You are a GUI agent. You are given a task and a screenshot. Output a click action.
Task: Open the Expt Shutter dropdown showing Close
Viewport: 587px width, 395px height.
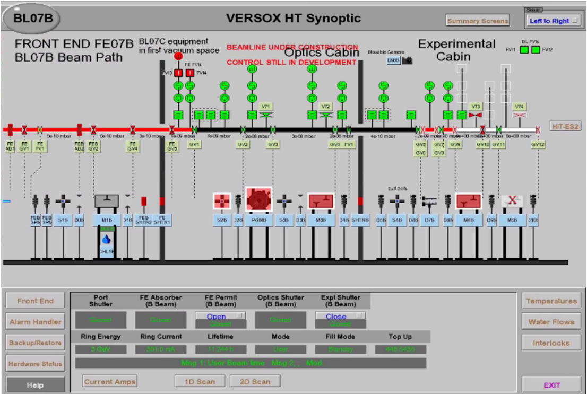(x=340, y=316)
